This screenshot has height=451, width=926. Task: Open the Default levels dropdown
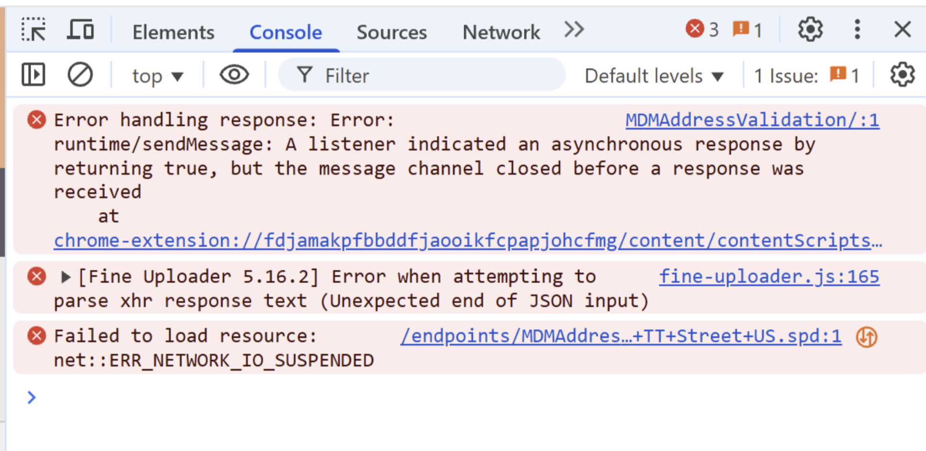coord(654,76)
